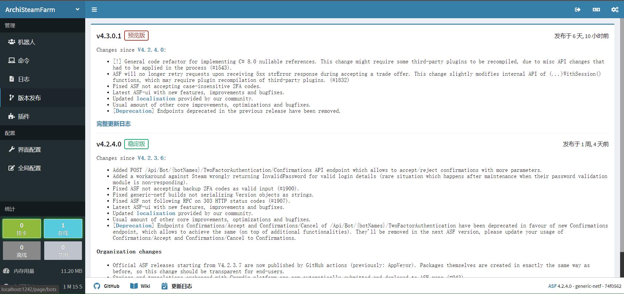The width and height of the screenshot is (624, 294).
Task: Select 版本发布 releases menu item
Action: [43, 97]
